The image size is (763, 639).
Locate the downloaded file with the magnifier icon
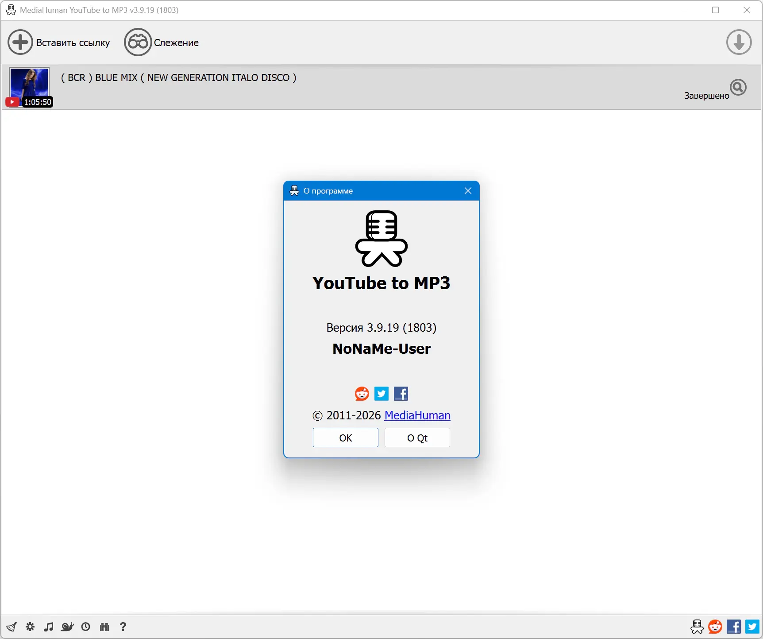coord(738,88)
